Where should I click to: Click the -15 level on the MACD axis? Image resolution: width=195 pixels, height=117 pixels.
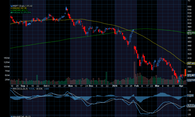[x=189, y=110]
